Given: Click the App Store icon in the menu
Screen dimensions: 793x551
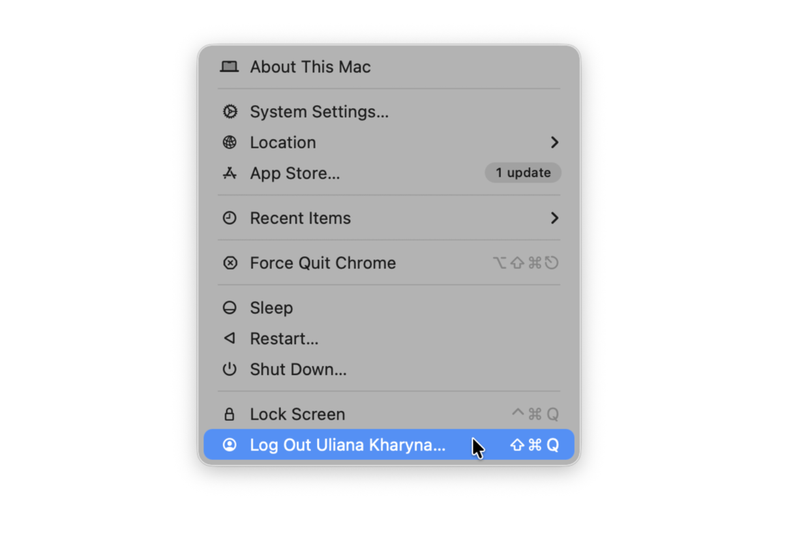Looking at the screenshot, I should pyautogui.click(x=230, y=173).
